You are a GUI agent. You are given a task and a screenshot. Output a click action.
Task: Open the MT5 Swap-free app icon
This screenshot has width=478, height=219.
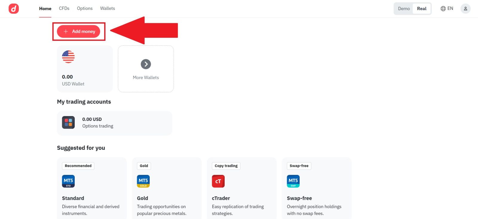293,181
